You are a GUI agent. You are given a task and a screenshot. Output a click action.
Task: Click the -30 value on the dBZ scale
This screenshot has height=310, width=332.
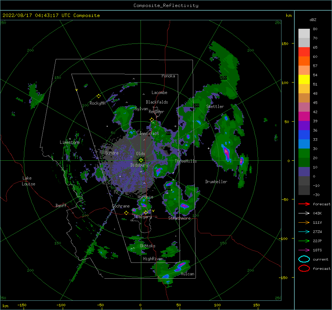(316, 195)
